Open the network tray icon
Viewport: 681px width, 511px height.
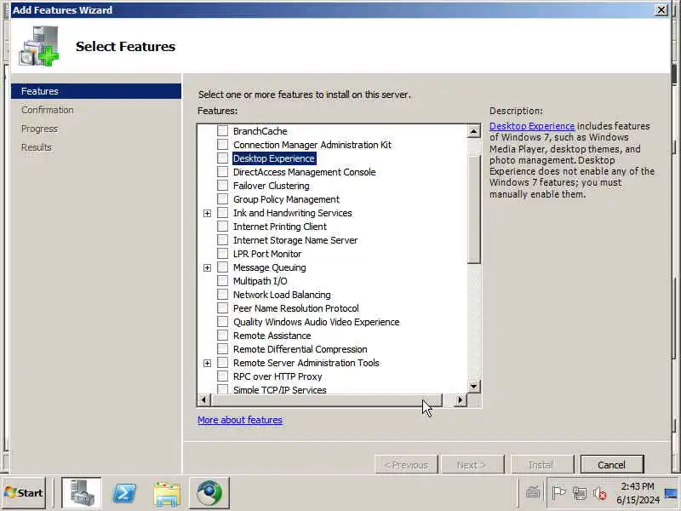pyautogui.click(x=580, y=493)
